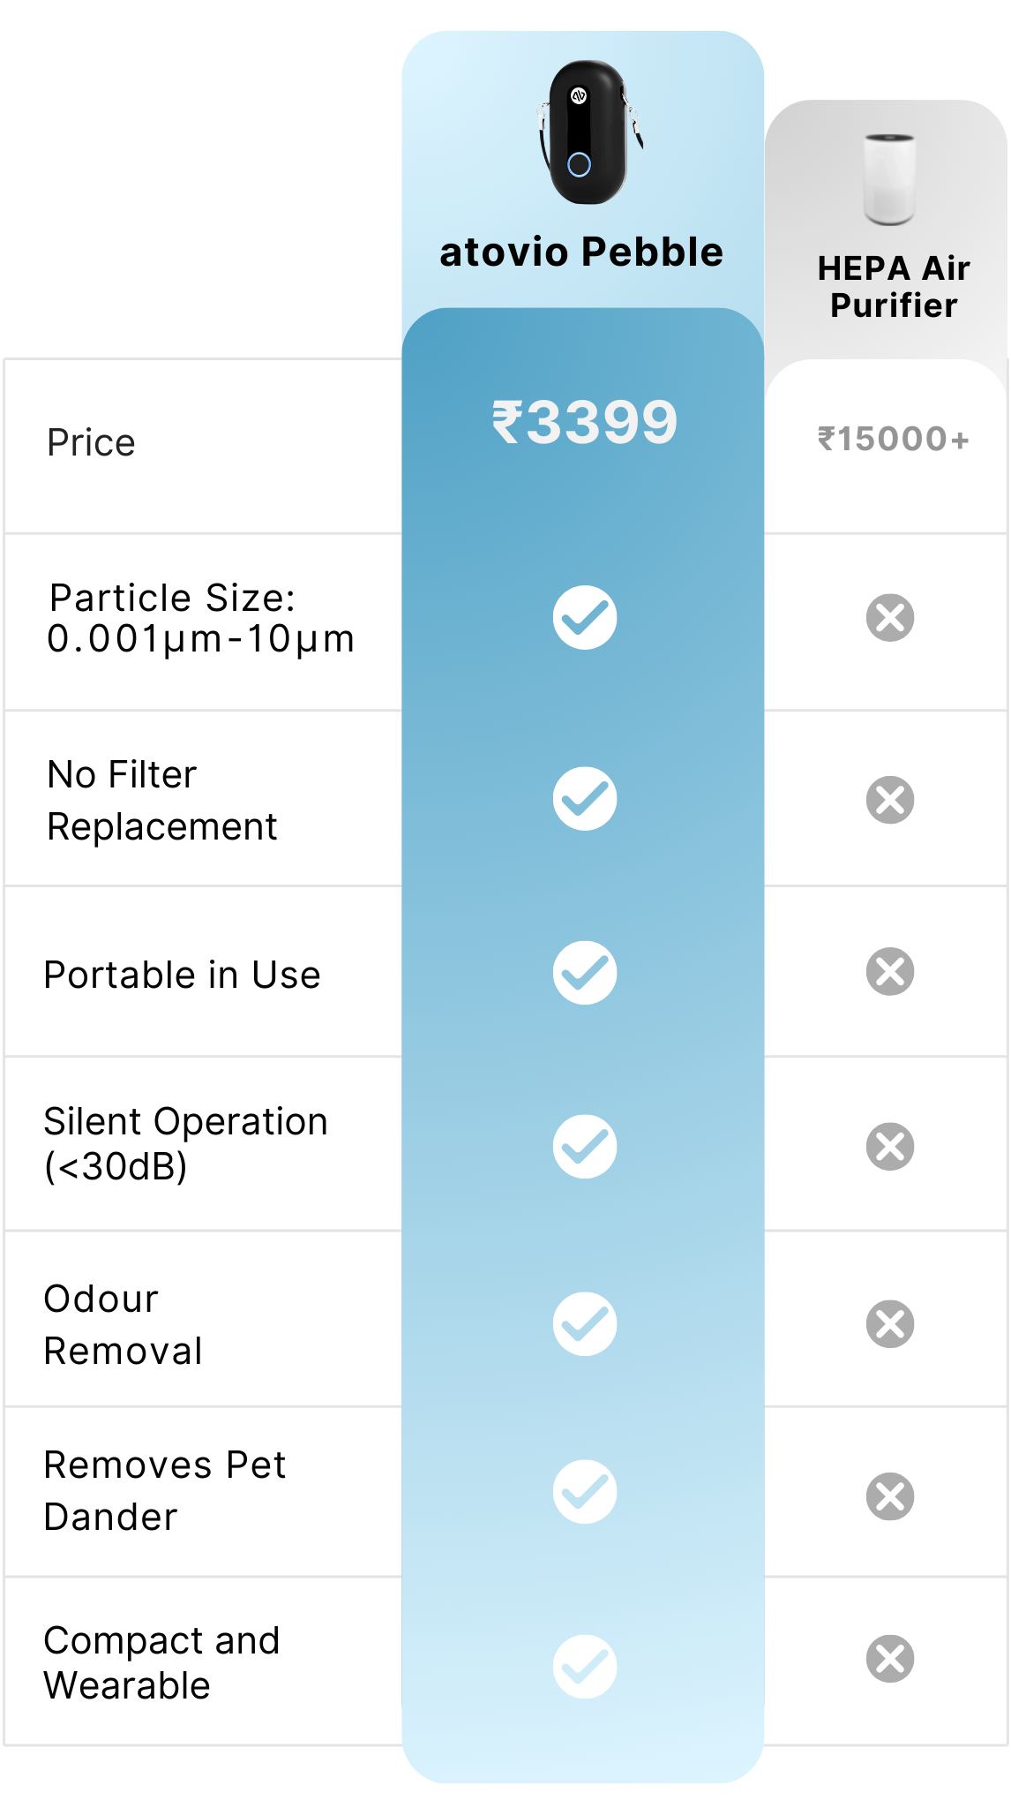Click the HEPA Air Purifier column heading
The height and width of the screenshot is (1808, 1011).
point(893,287)
